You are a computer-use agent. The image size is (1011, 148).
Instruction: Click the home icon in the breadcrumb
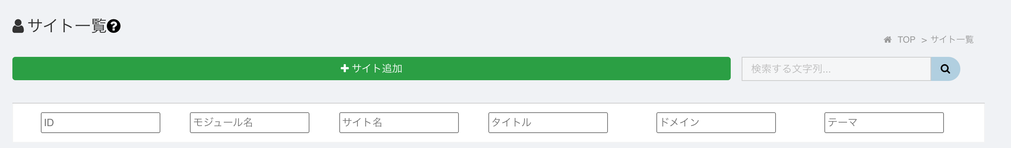(x=887, y=40)
